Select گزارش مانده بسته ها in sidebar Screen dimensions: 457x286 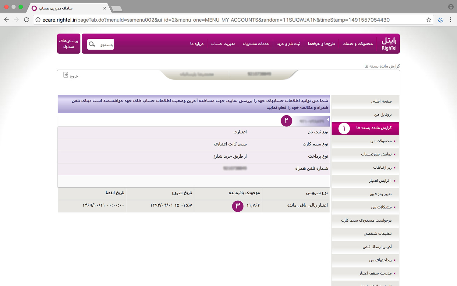click(374, 128)
